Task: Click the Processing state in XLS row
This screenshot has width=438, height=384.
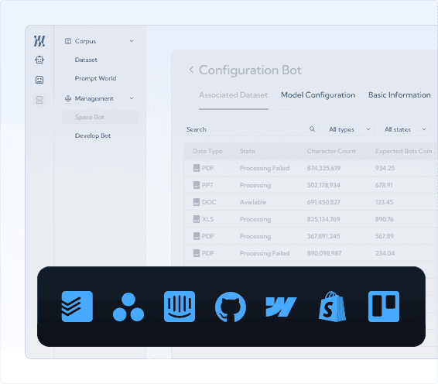Action: (255, 219)
